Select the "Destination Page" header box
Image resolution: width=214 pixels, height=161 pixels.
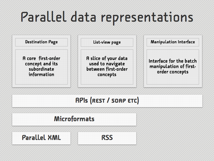click(41, 42)
